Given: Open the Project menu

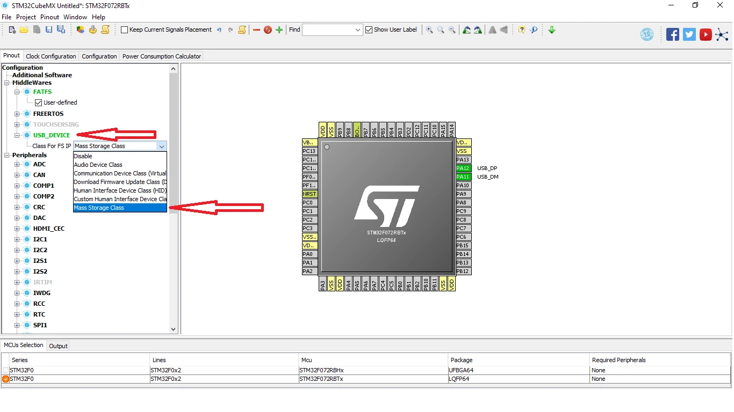Looking at the screenshot, I should click(26, 17).
